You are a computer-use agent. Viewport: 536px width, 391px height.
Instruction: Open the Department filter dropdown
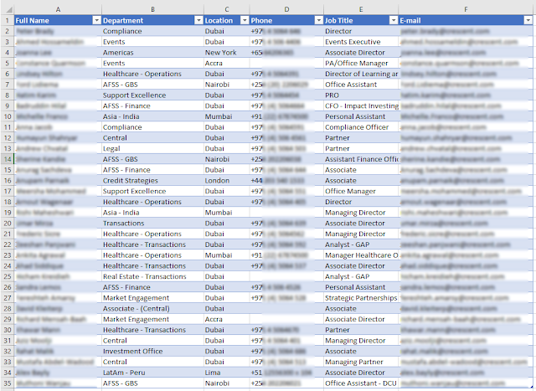point(198,20)
